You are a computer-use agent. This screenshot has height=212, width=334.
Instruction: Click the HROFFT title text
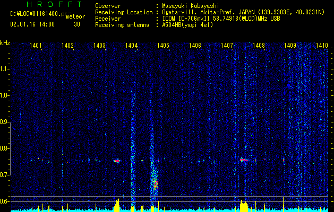point(54,4)
